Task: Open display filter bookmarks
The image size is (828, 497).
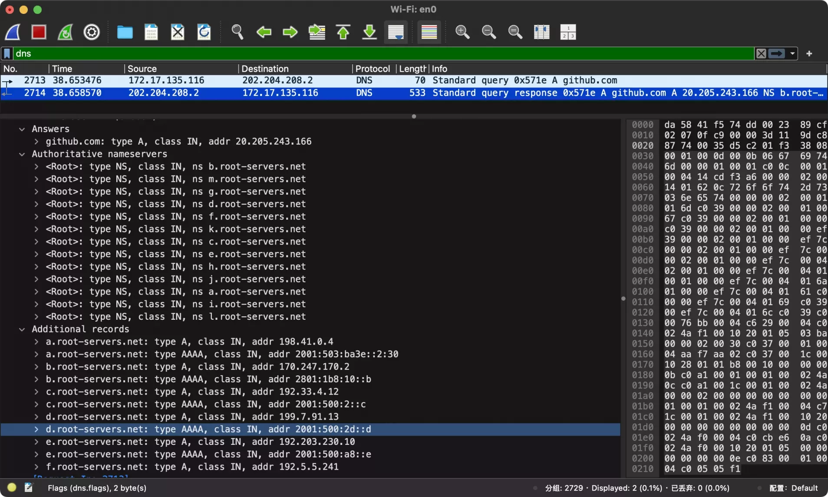Action: pyautogui.click(x=7, y=53)
